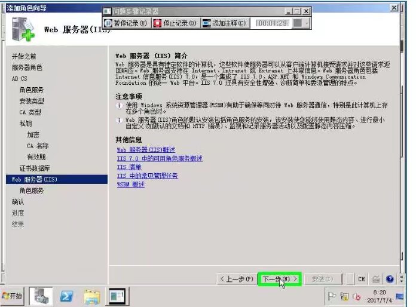The height and width of the screenshot is (307, 416).
Task: Add a comment in Problem Steps Recorder
Action: (x=225, y=23)
